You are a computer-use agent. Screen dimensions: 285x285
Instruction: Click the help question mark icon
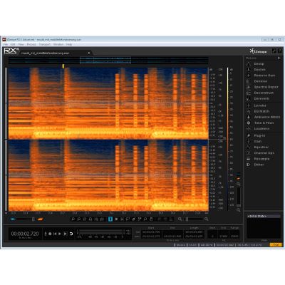280,51
